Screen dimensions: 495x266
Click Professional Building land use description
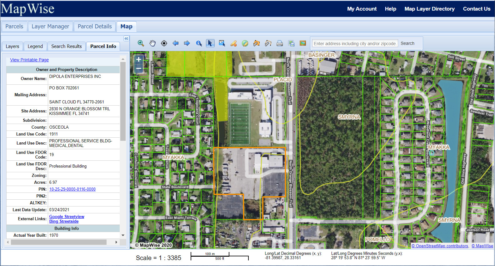click(68, 166)
